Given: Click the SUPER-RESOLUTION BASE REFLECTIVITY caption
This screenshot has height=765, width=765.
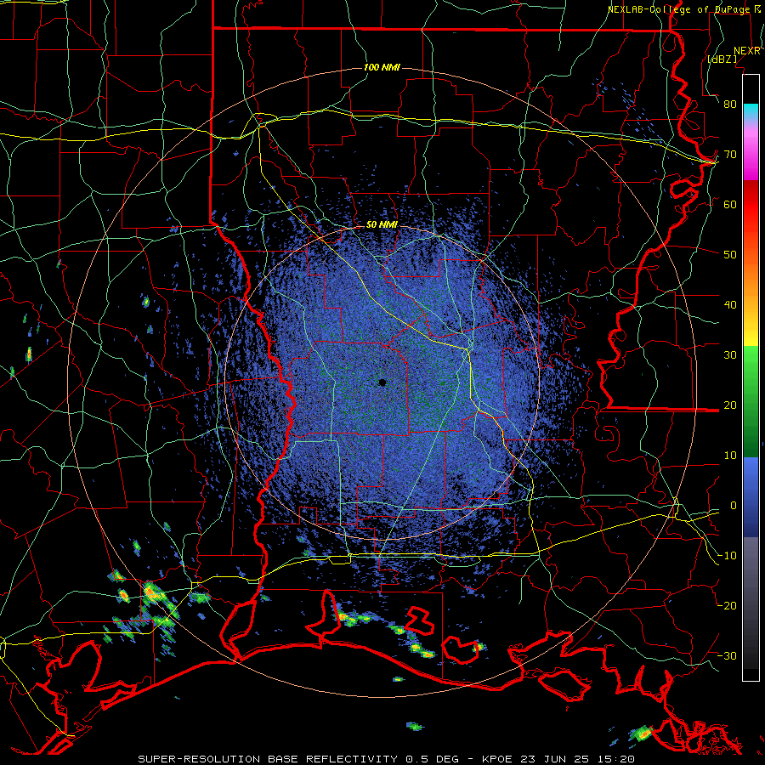Looking at the screenshot, I should (x=268, y=759).
